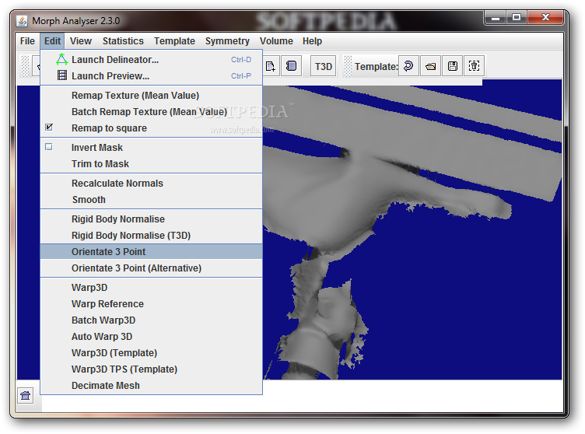The image size is (585, 434).
Task: Select Warp3D TPS (Template)
Action: (152, 369)
